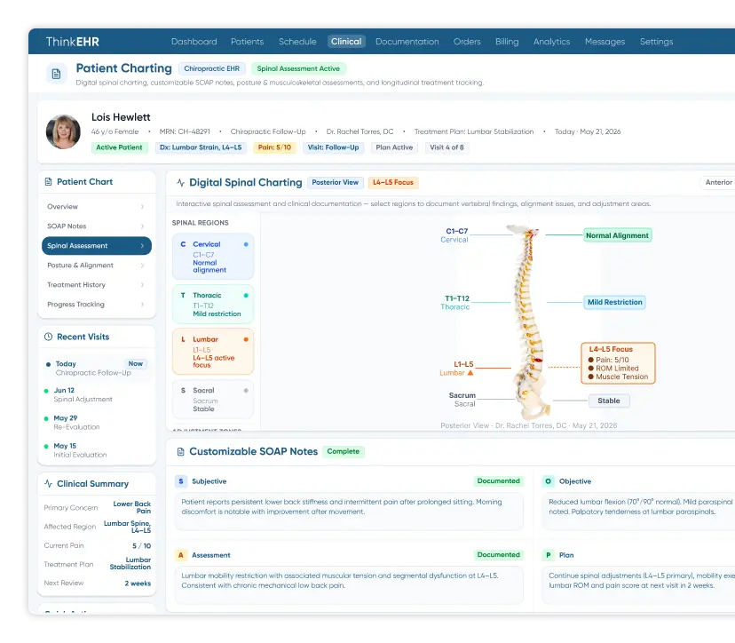Select the Thoracic region card
Image resolution: width=735 pixels, height=643 pixels.
coord(213,305)
